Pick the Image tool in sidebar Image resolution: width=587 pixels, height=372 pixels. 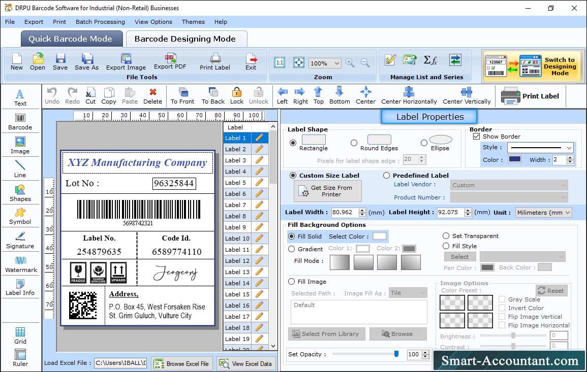(x=20, y=146)
